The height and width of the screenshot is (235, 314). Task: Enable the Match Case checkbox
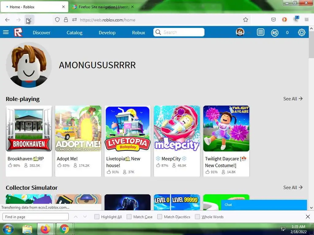(x=129, y=217)
